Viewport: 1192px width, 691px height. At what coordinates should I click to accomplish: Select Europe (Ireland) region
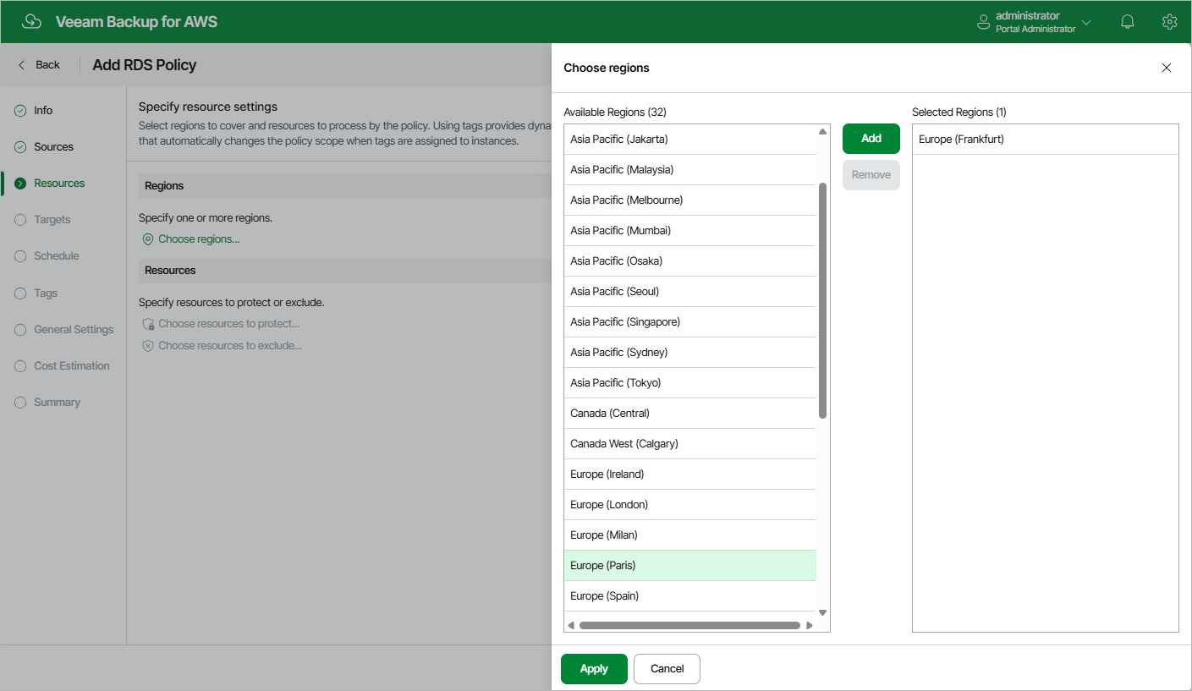690,474
